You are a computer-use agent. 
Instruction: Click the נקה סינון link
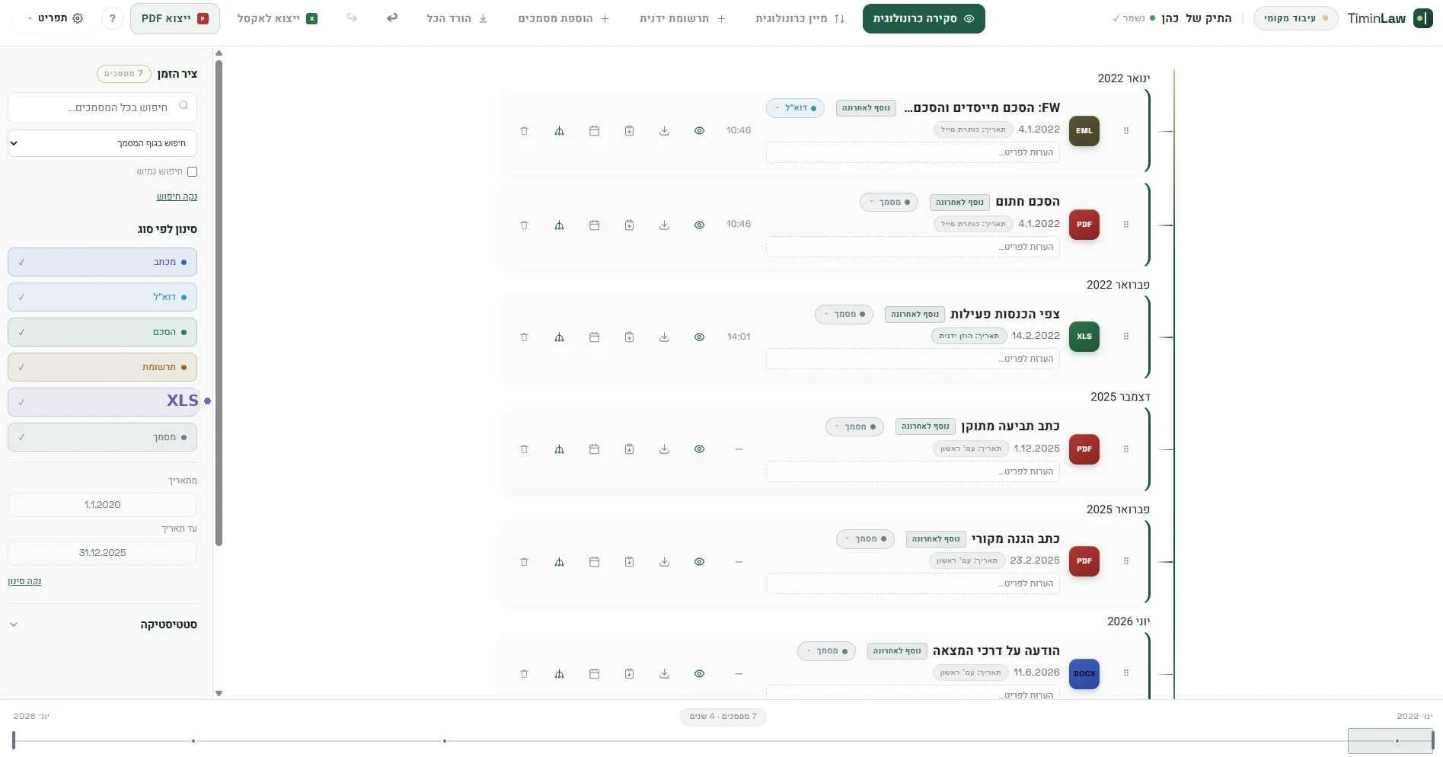point(24,581)
